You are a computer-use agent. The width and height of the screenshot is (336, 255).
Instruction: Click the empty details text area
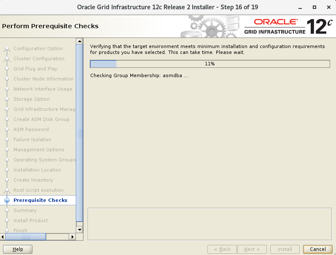pyautogui.click(x=210, y=224)
